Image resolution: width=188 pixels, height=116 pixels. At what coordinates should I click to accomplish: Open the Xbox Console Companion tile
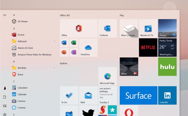click(129, 28)
